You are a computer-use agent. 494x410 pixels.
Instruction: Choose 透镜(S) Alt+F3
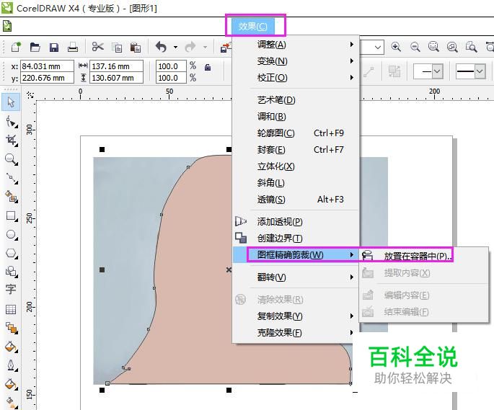[x=295, y=200]
